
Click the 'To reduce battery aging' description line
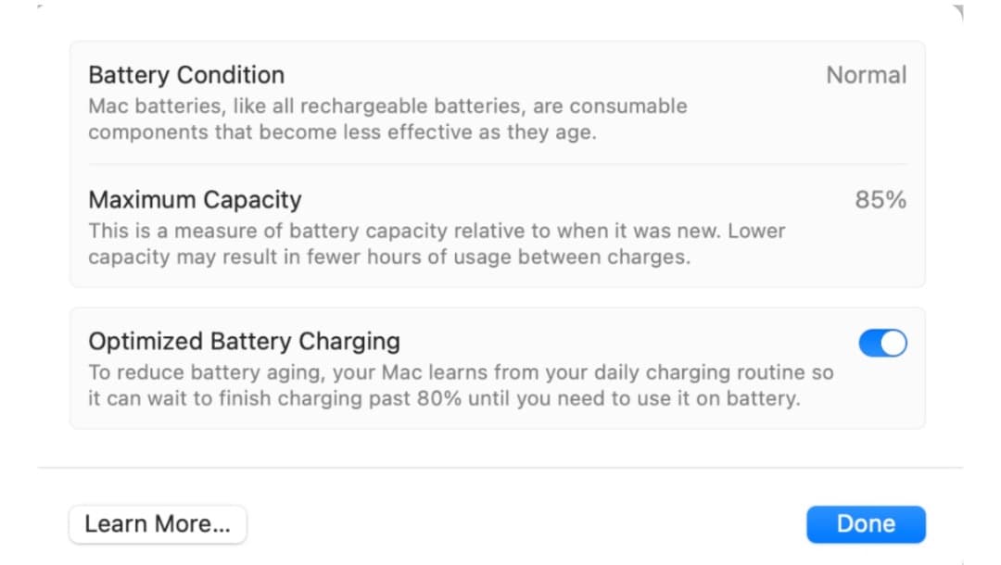461,372
